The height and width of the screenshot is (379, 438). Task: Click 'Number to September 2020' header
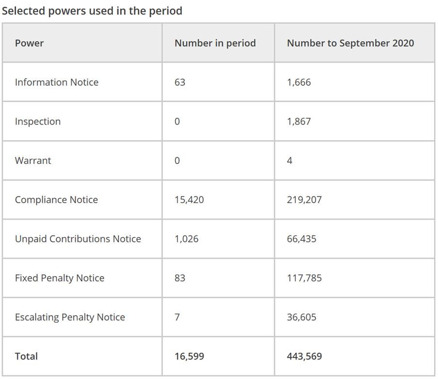point(350,43)
